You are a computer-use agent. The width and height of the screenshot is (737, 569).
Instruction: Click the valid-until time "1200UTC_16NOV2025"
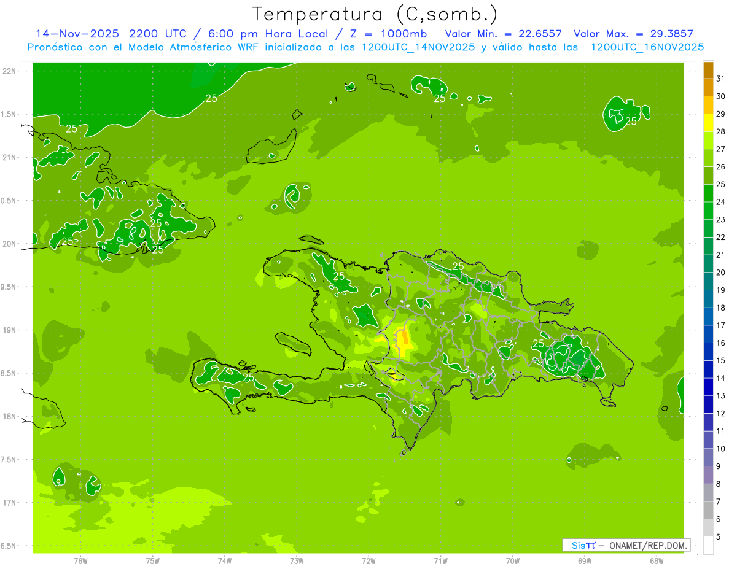[647, 47]
